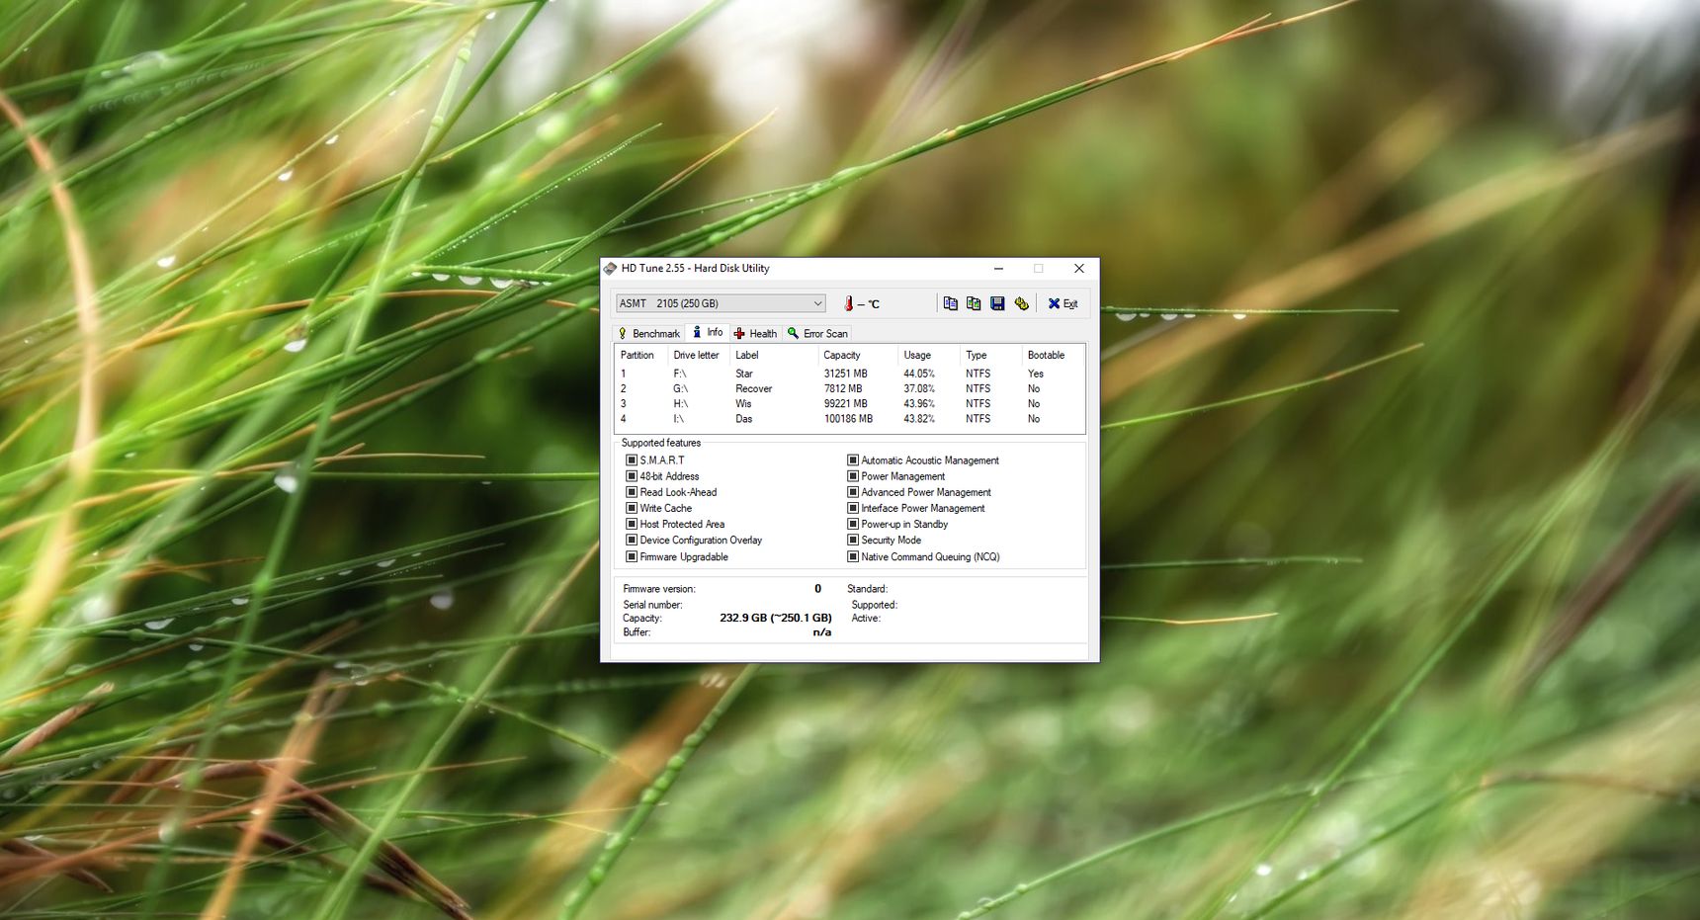Click the red thermometer temperature icon
Viewport: 1700px width, 920px height.
(848, 303)
